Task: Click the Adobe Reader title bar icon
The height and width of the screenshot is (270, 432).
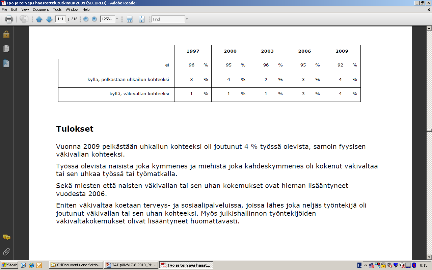Action: pos(3,3)
